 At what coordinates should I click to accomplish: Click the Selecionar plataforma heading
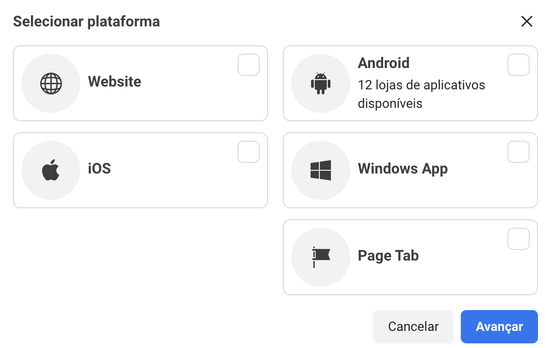pos(86,21)
